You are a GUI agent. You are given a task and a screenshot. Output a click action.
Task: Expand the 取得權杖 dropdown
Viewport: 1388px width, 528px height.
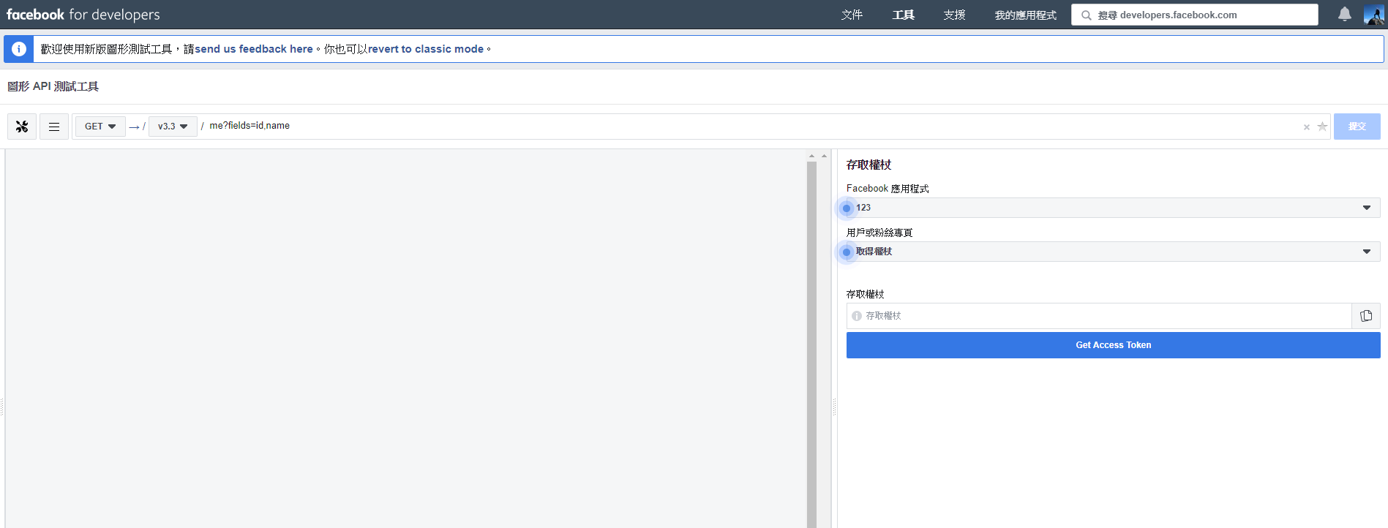point(1113,252)
